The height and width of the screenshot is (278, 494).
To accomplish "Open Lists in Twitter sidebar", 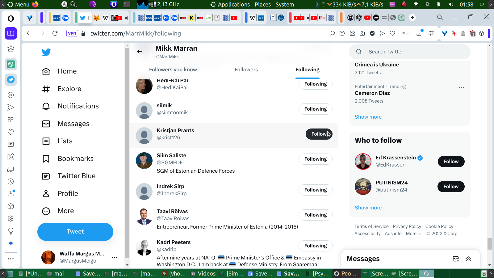I will [x=57, y=141].
